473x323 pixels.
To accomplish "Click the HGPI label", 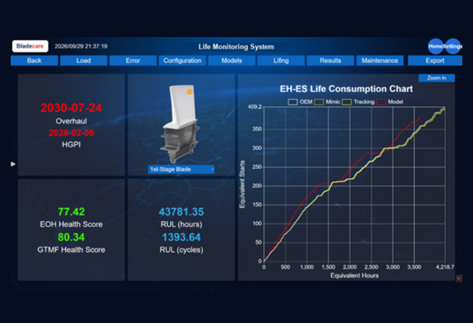I will pos(71,145).
